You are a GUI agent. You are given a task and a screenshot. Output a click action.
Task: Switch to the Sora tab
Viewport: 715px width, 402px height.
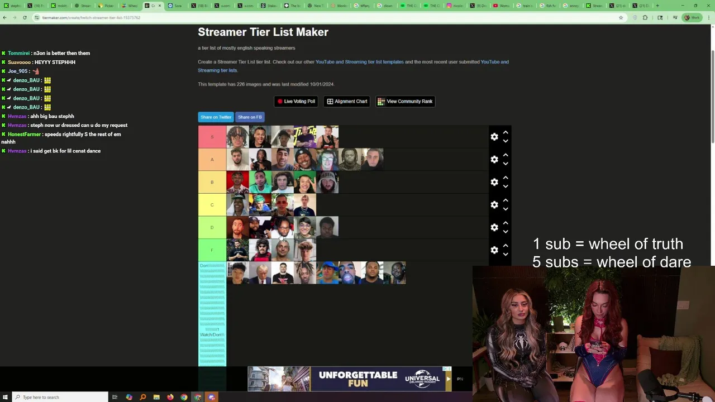177,6
